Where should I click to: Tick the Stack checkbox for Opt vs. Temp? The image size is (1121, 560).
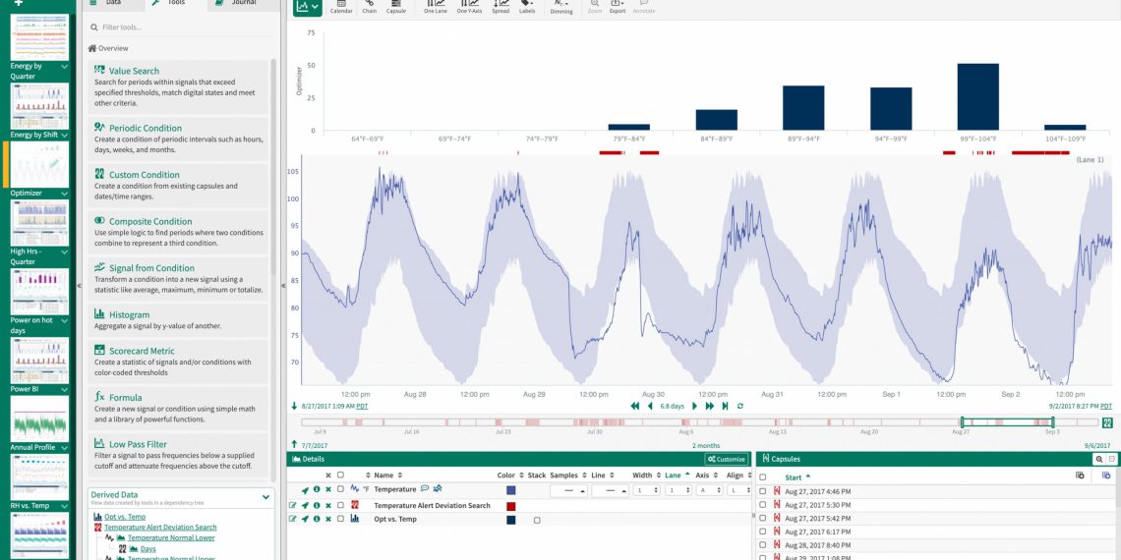click(537, 520)
